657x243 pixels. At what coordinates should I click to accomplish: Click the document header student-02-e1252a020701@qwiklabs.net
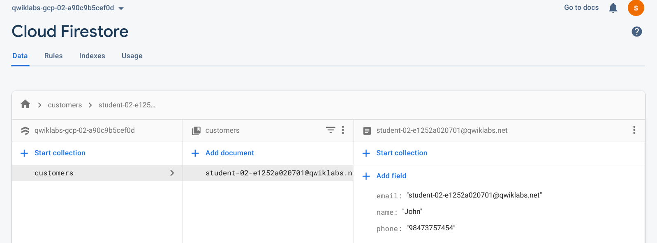coord(442,130)
